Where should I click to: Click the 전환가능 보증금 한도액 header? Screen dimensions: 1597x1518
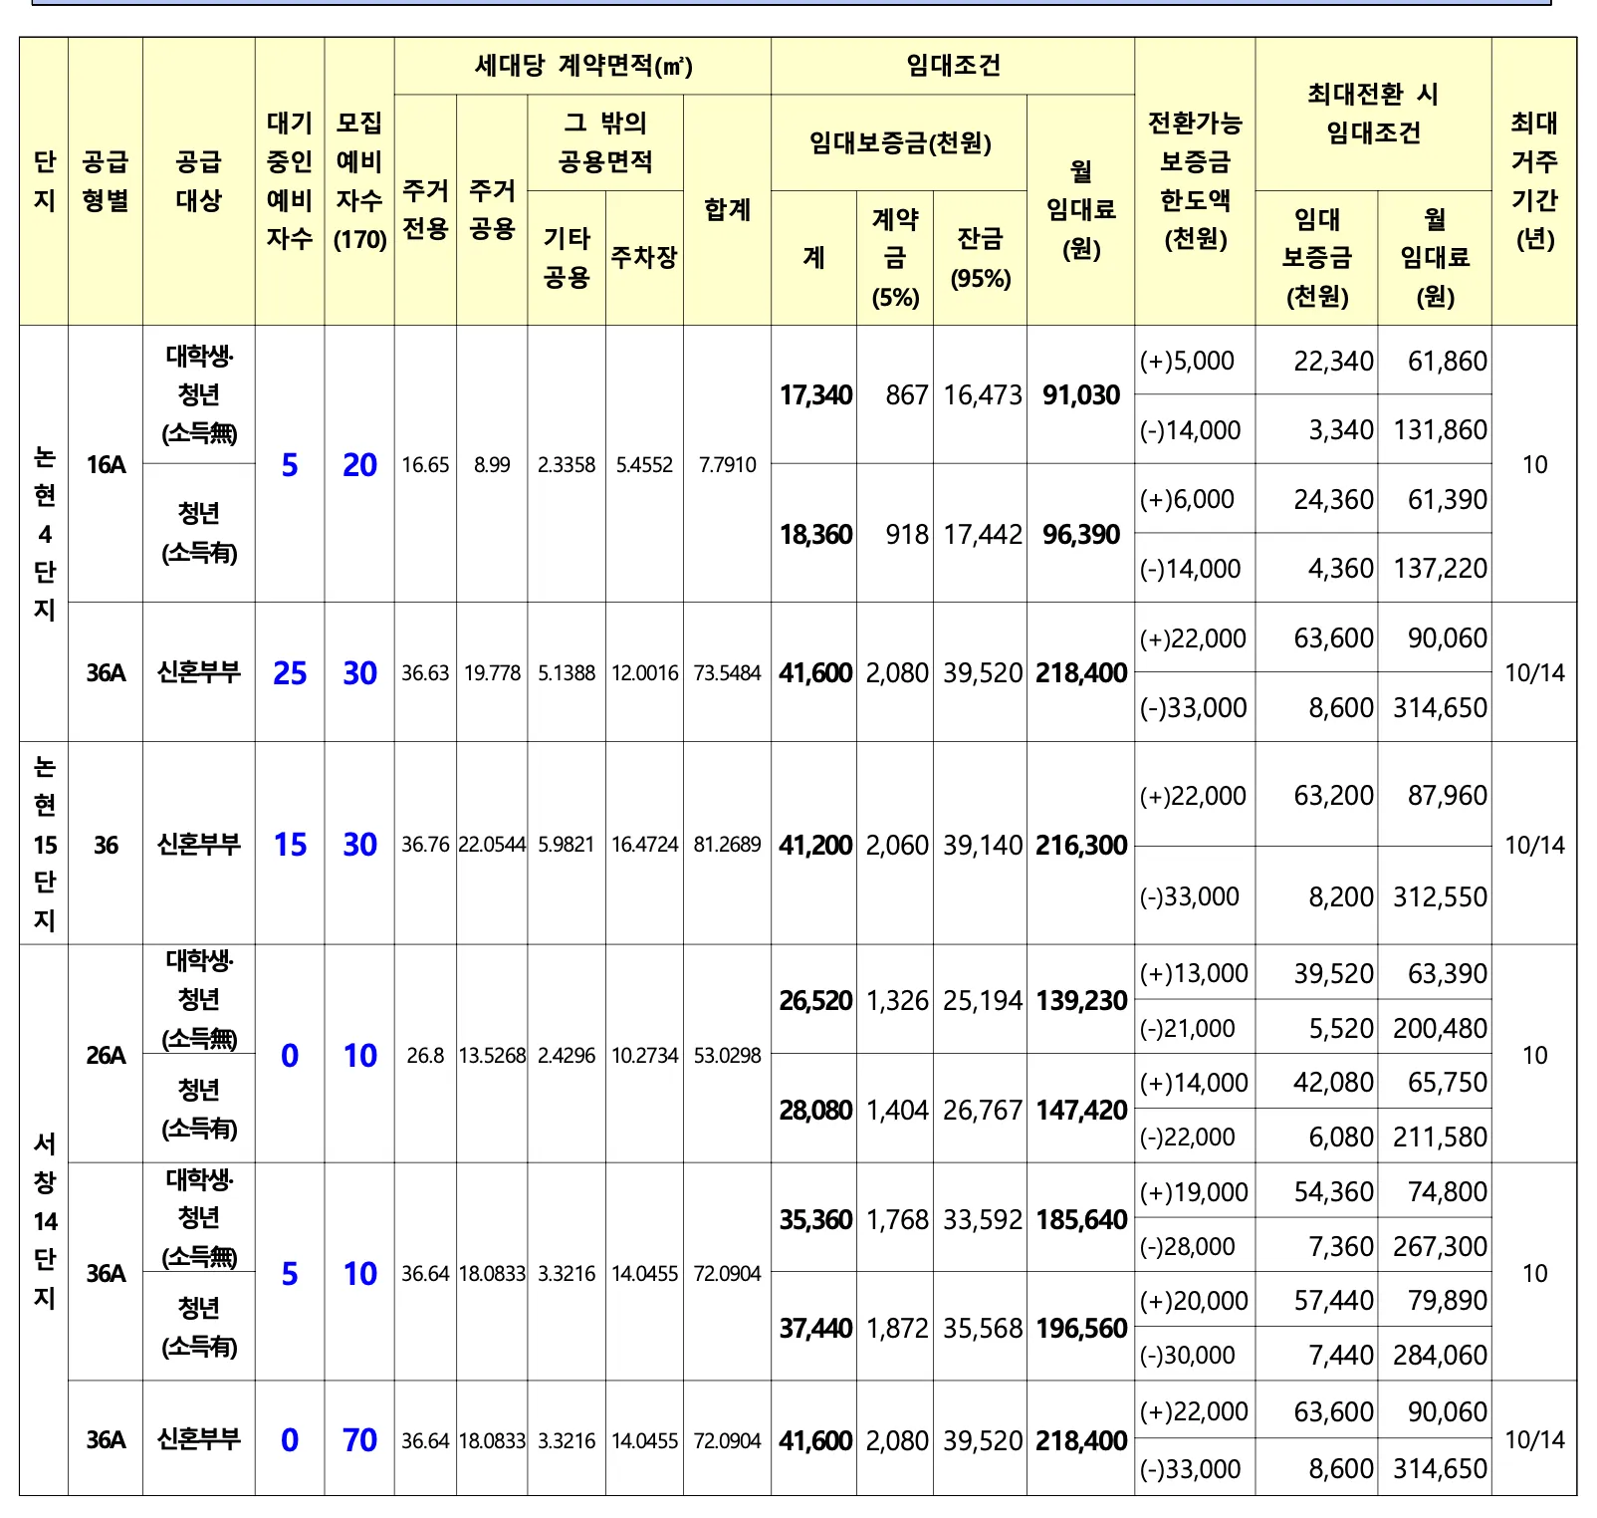click(x=1194, y=181)
